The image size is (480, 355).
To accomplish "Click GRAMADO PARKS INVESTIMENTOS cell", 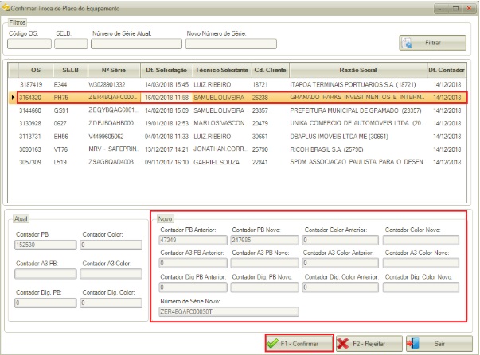I will tap(357, 97).
